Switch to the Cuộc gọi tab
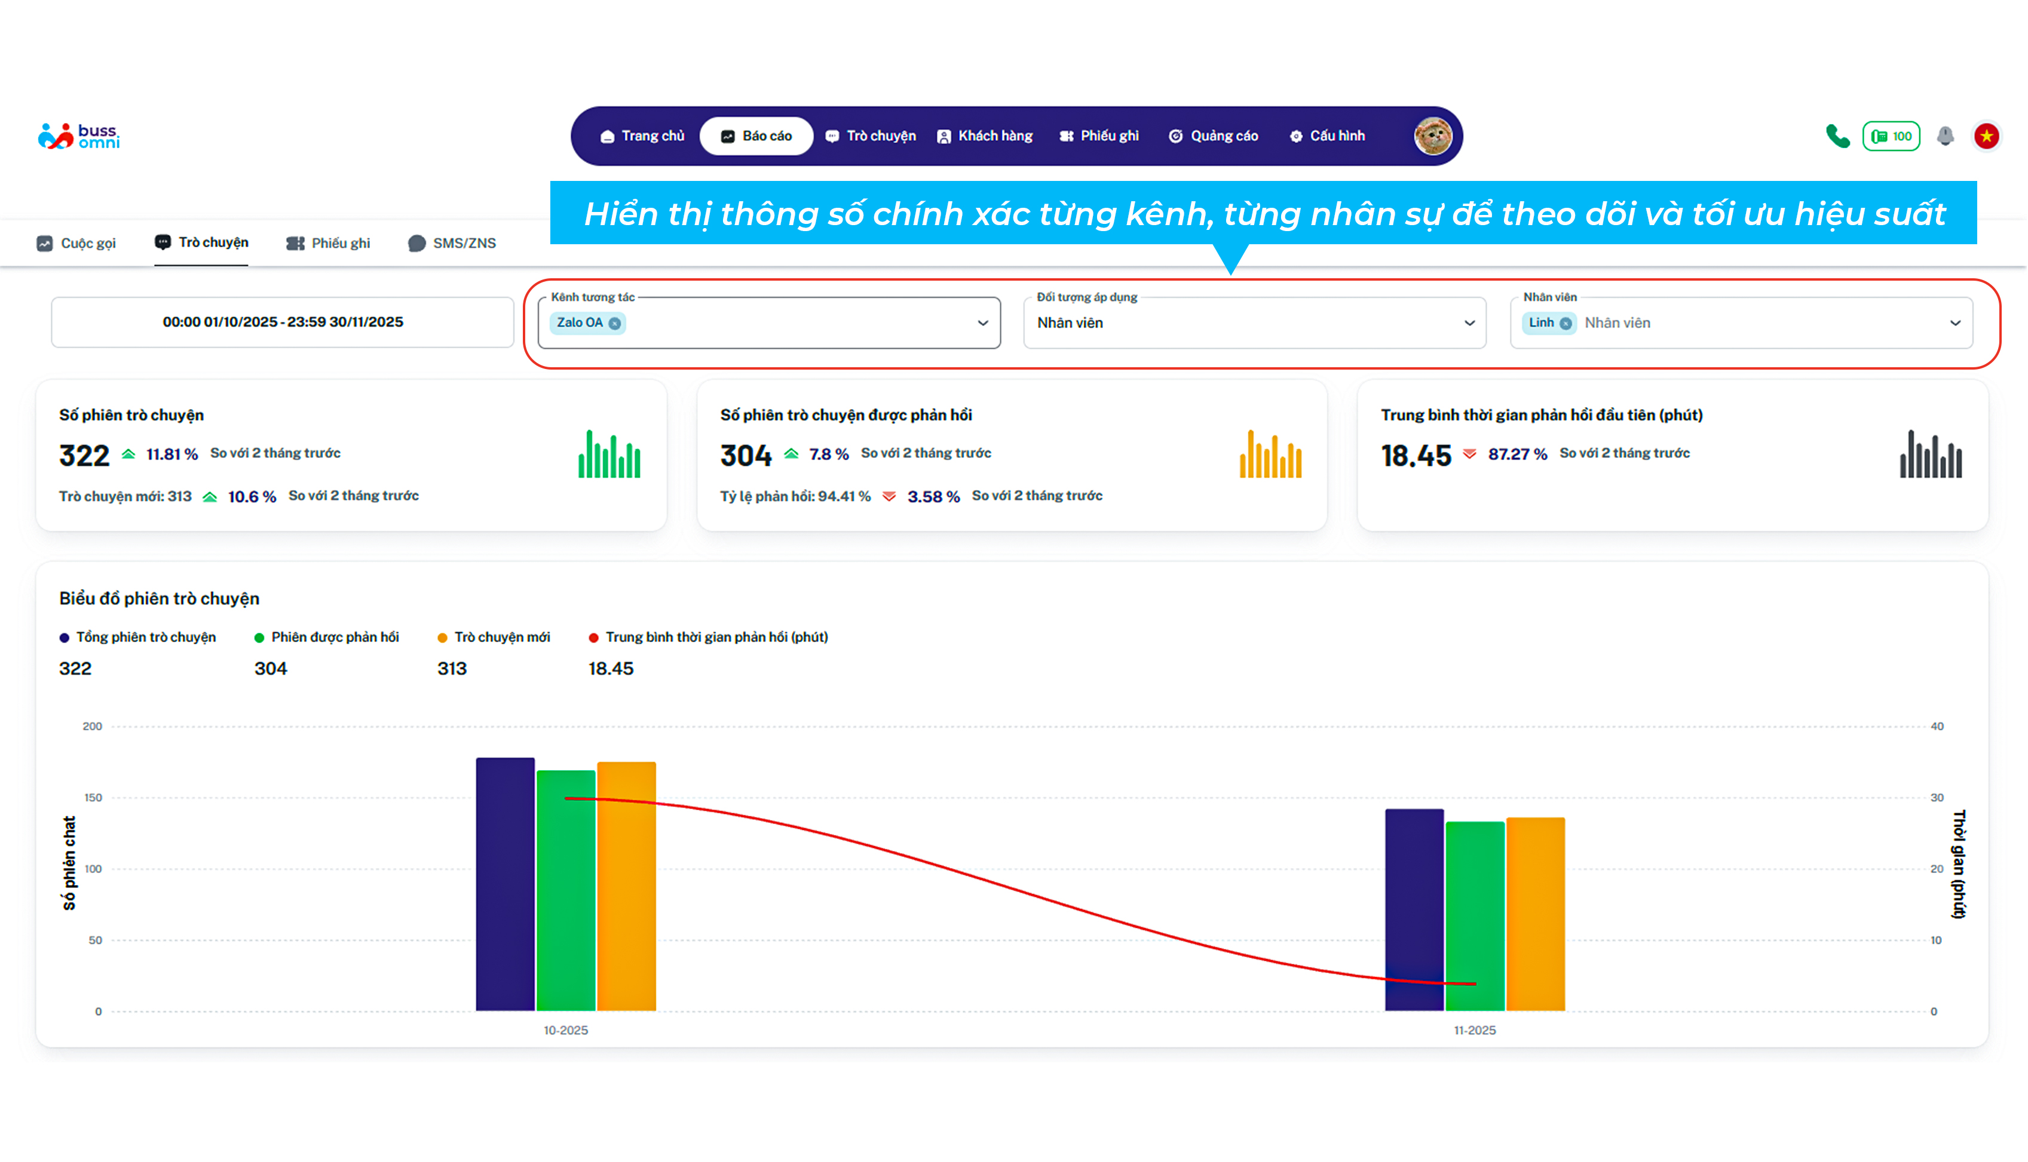The width and height of the screenshot is (2028, 1162). [x=76, y=244]
